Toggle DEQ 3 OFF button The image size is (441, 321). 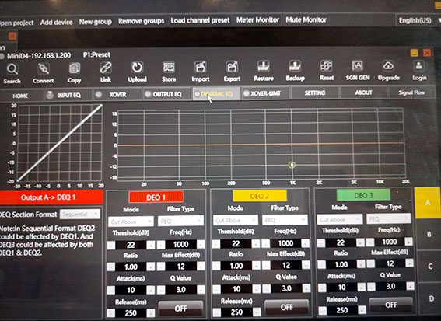[391, 305]
